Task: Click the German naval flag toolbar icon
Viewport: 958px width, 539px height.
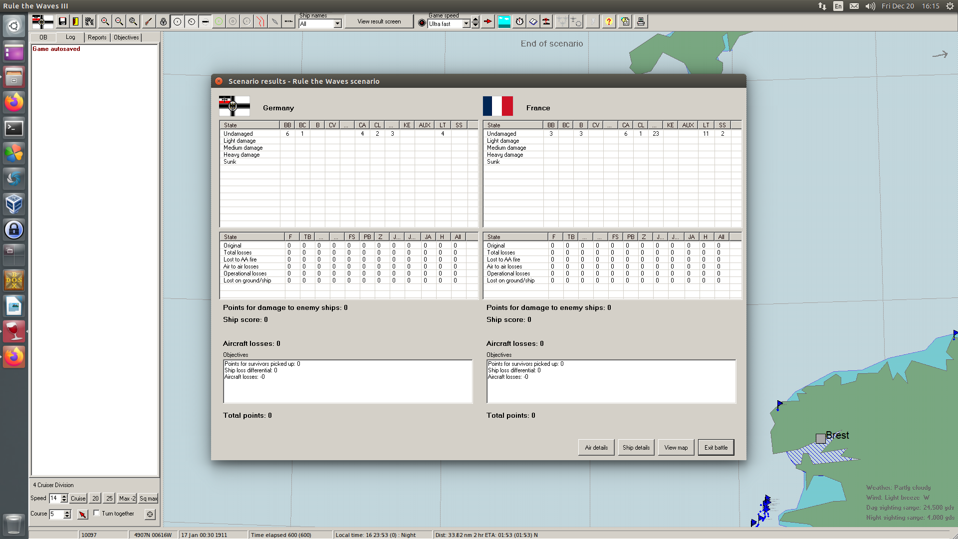Action: pyautogui.click(x=42, y=21)
